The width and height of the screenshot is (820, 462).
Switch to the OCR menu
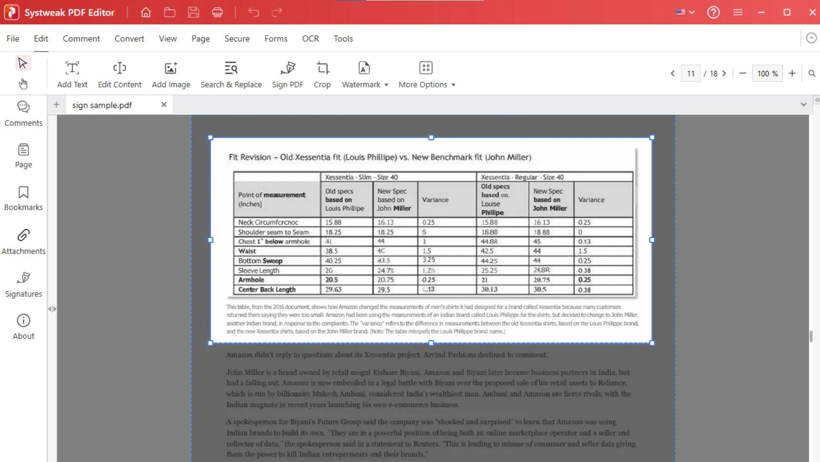point(310,39)
